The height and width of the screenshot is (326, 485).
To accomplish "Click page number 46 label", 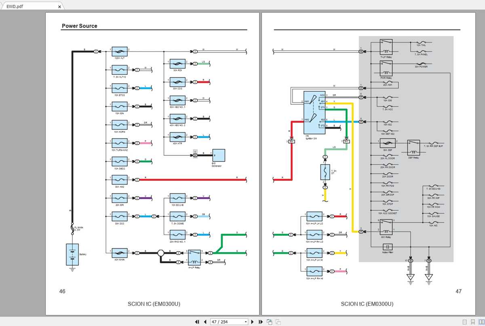I will coord(62,291).
